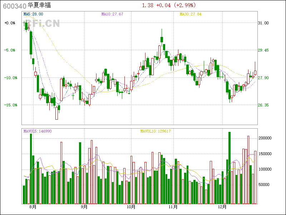Click the stock name 华夏幸福
The image size is (286, 215).
(x=39, y=5)
